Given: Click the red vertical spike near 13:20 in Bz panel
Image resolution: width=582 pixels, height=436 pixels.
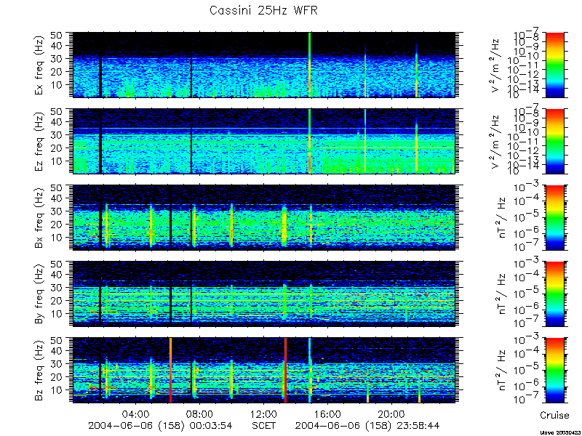Looking at the screenshot, I should coord(285,371).
